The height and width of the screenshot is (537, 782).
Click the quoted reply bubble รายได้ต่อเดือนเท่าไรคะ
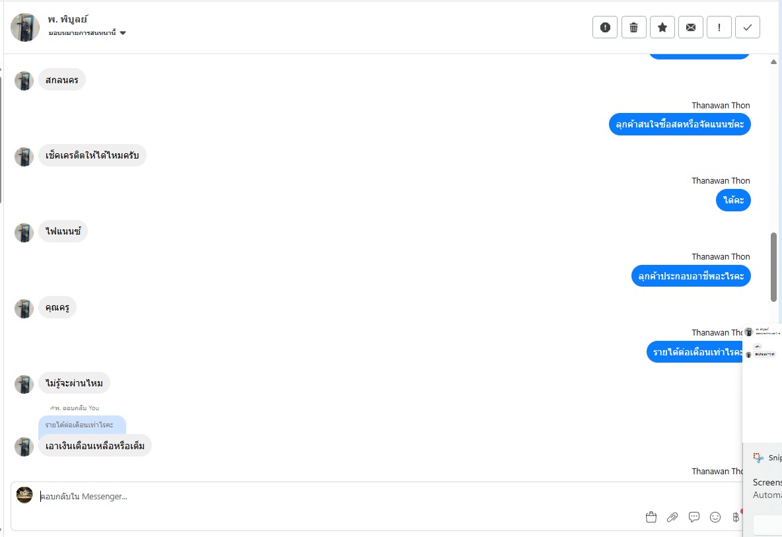click(82, 424)
